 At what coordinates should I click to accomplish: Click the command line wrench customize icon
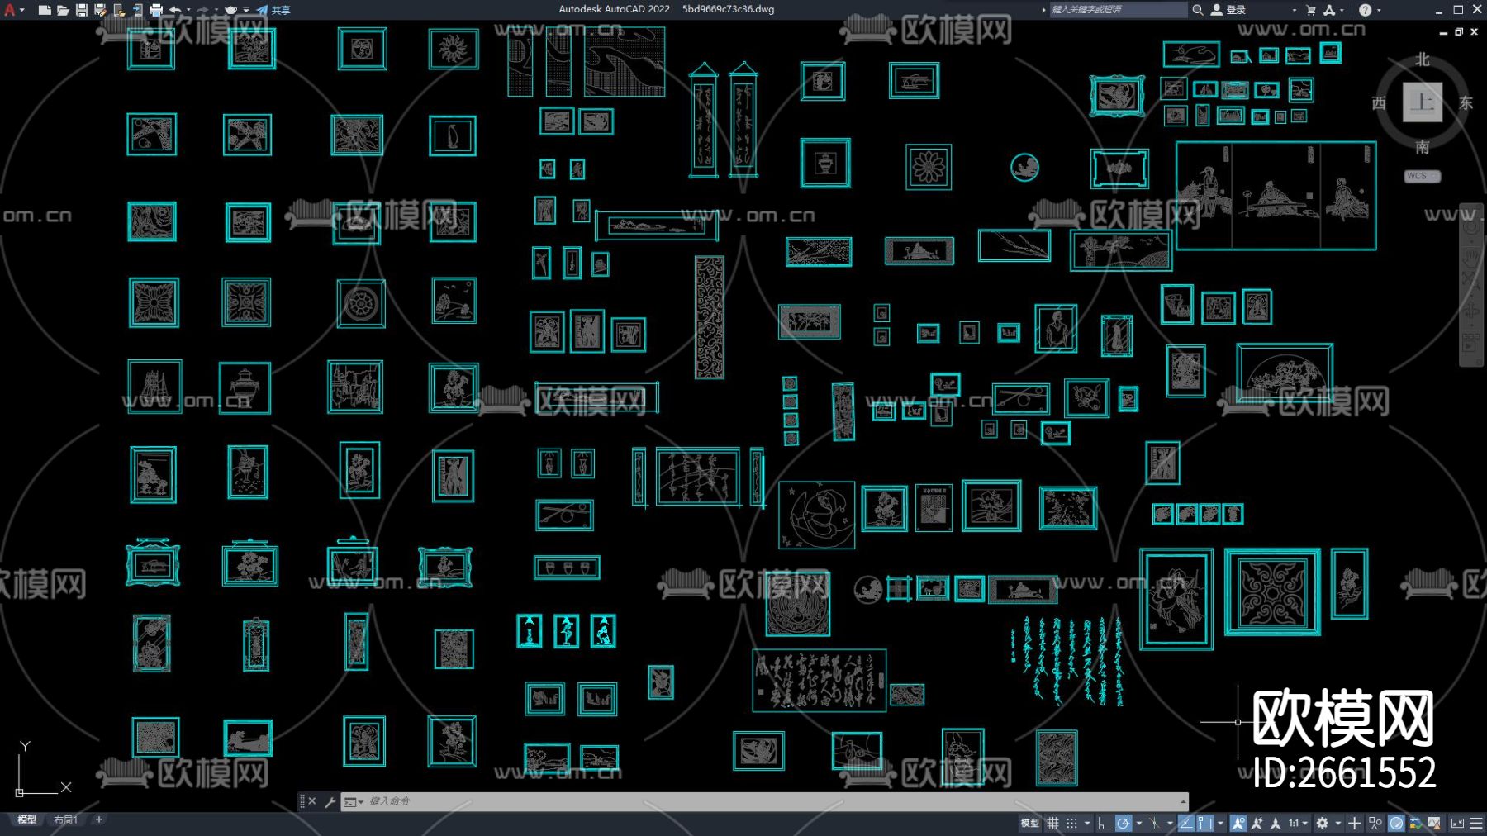pos(330,801)
